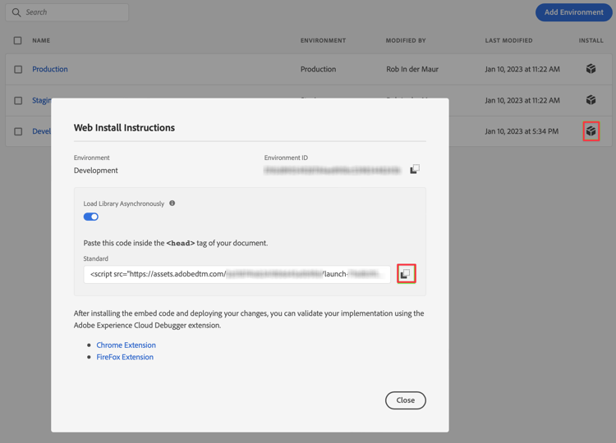Toggle Load Library Asynchronously switch
Image resolution: width=616 pixels, height=443 pixels.
[x=90, y=217]
